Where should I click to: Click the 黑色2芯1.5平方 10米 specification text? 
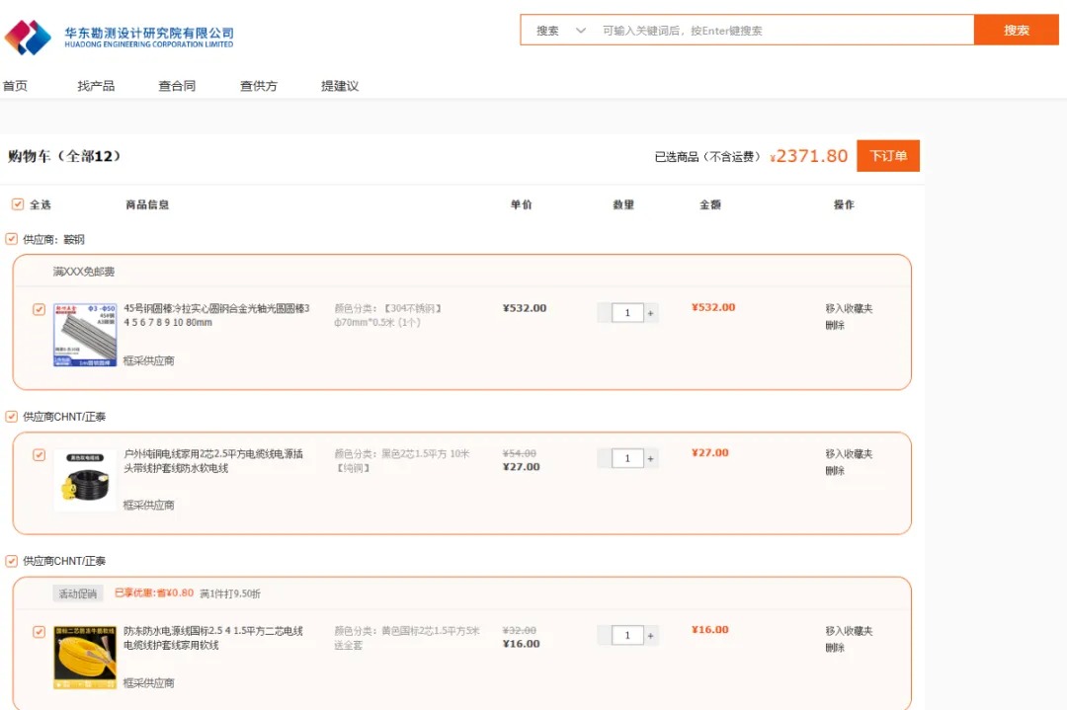[425, 453]
